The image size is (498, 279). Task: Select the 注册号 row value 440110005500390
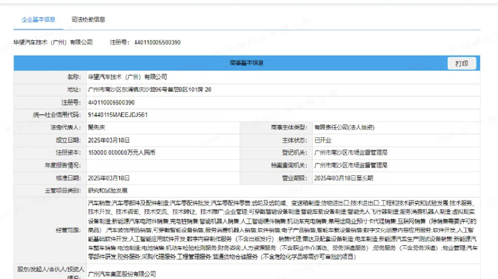(x=112, y=102)
